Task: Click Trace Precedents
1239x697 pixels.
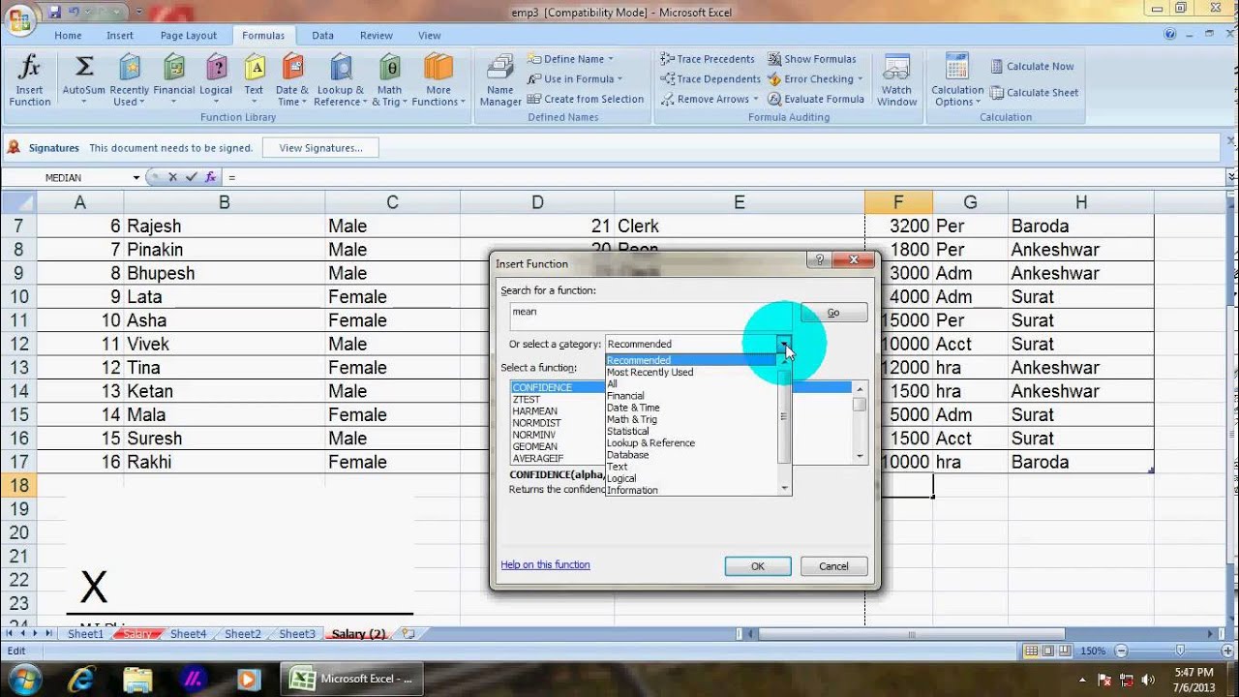Action: pyautogui.click(x=708, y=59)
